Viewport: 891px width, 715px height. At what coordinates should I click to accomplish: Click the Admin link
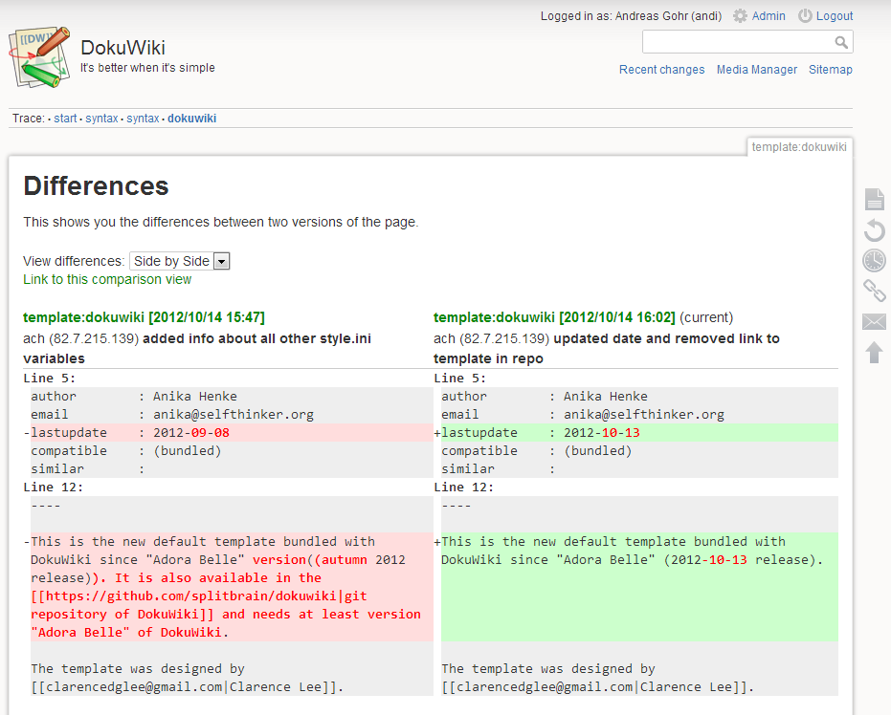[768, 16]
